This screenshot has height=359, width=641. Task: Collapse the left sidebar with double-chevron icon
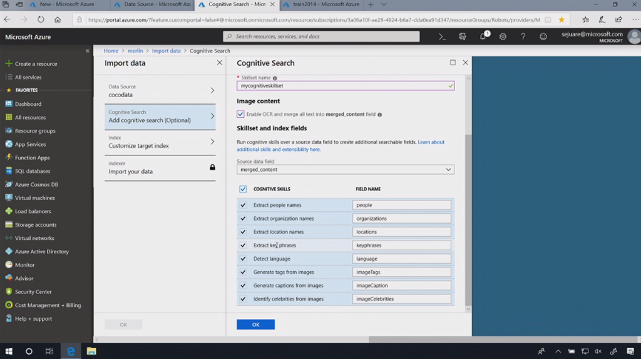[88, 51]
